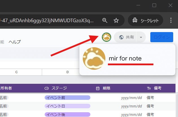Click the 所有者 table header
The height and width of the screenshot is (117, 178).
point(6,88)
